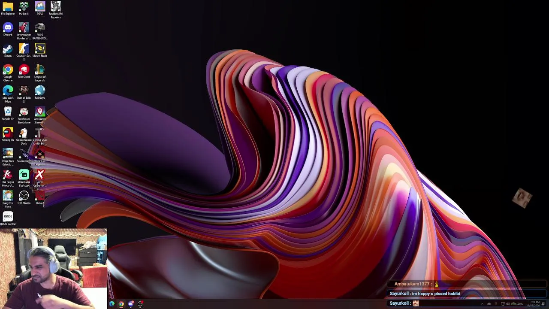Expand the hidden system tray icons chevron

[x=482, y=304]
